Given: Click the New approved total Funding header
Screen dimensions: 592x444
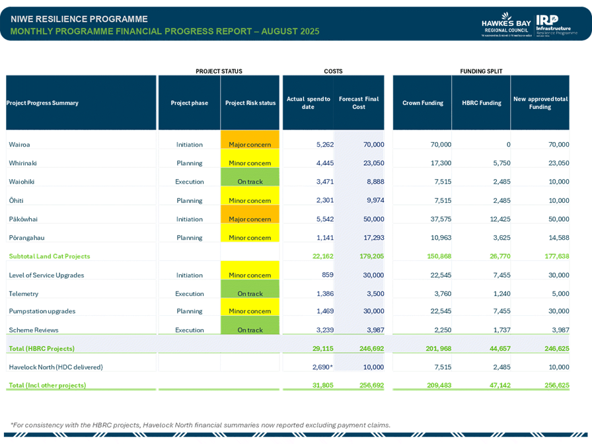Looking at the screenshot, I should pyautogui.click(x=540, y=103).
